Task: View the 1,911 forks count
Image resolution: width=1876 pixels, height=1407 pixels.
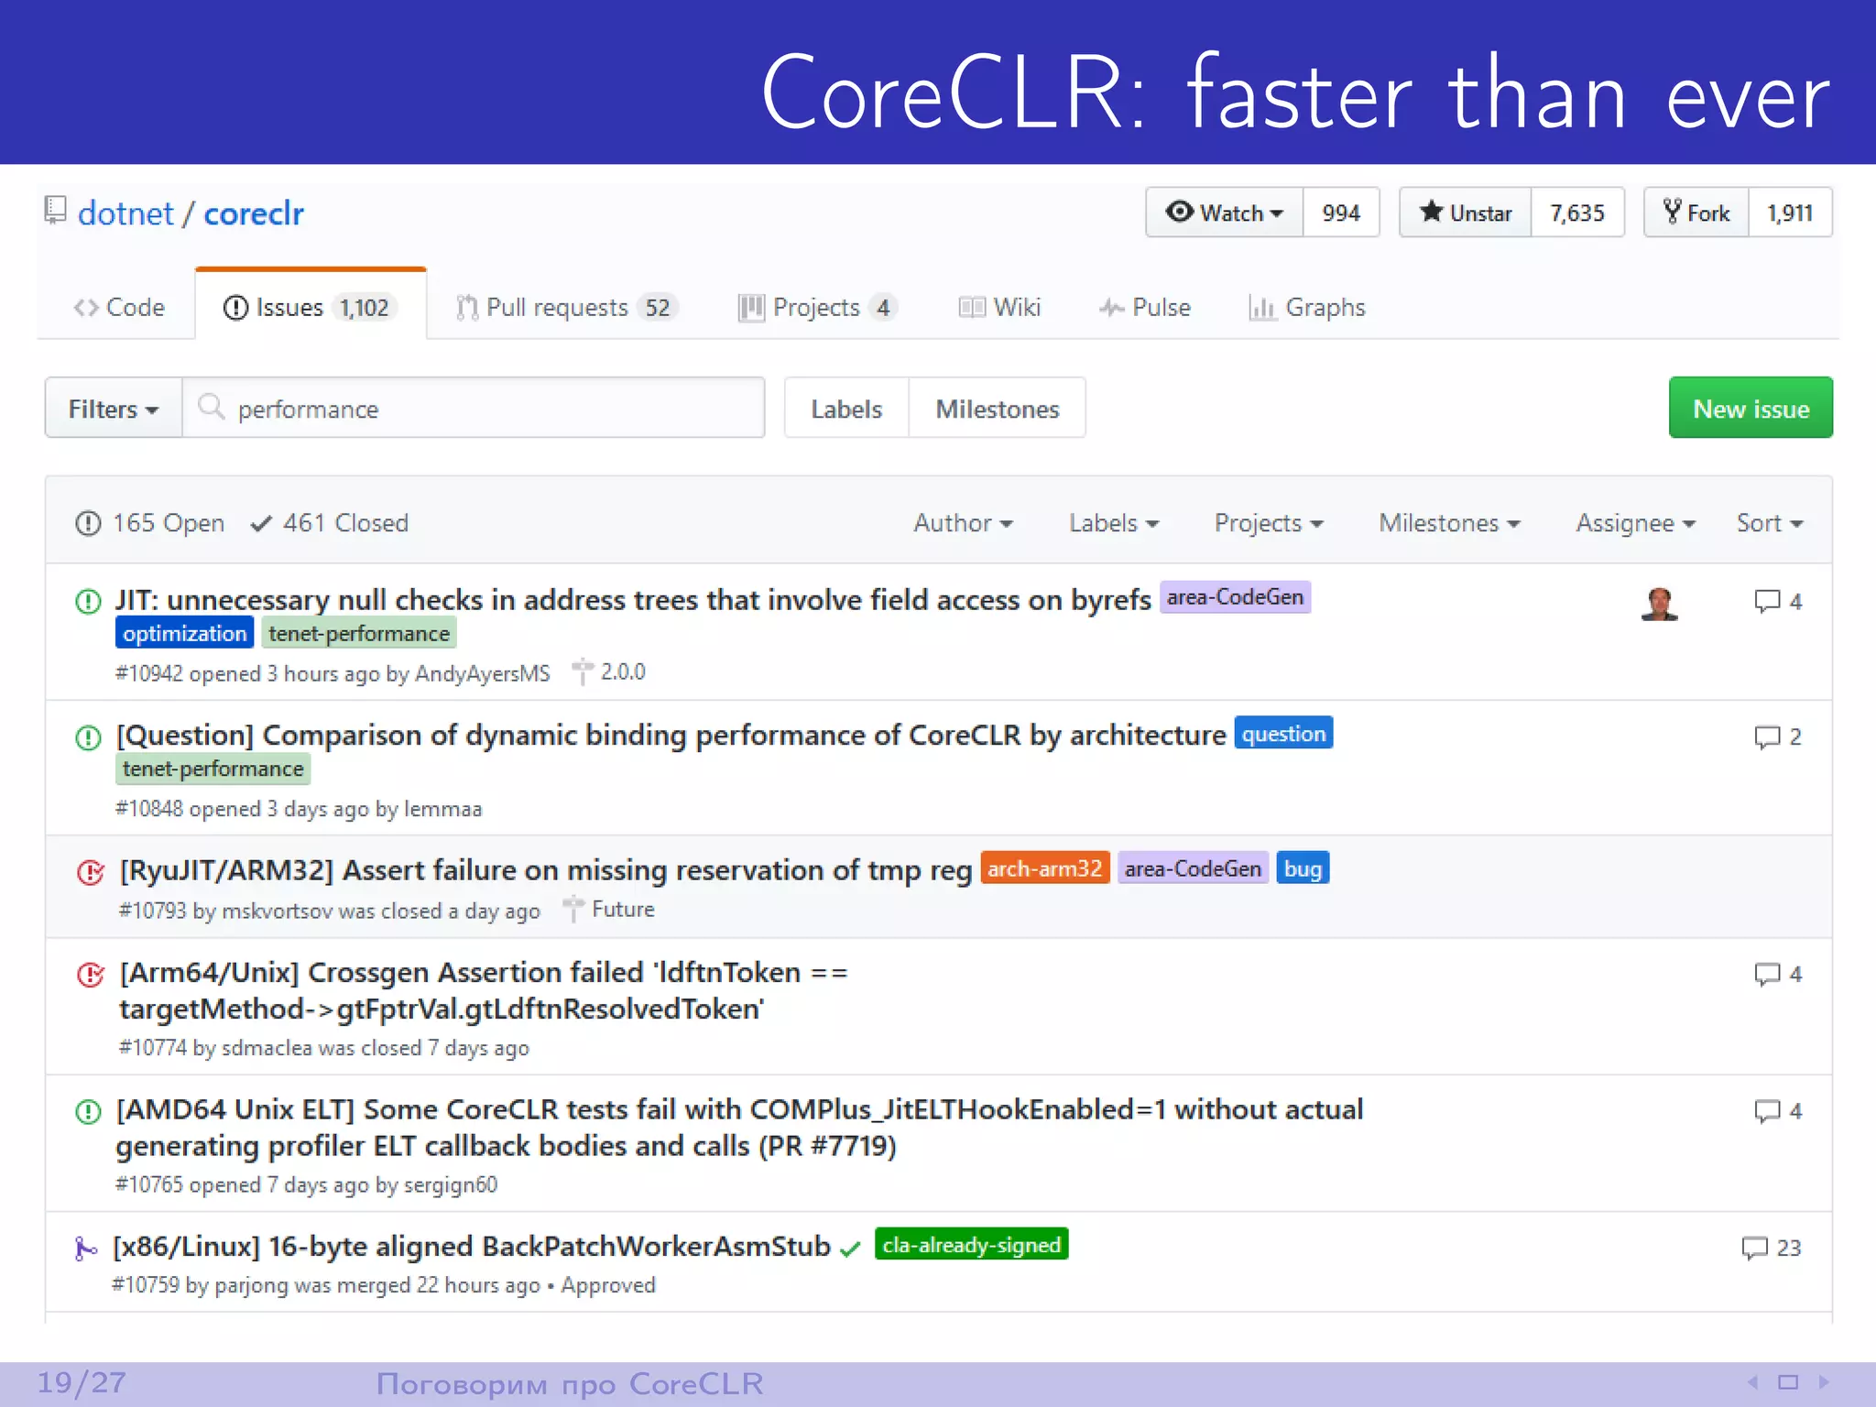Action: click(1790, 213)
